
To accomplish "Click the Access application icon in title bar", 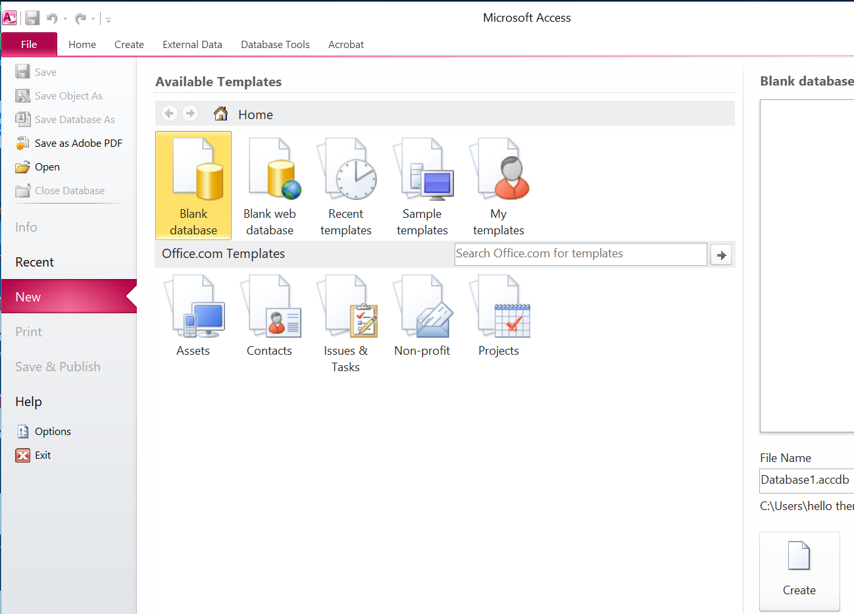I will [x=10, y=18].
